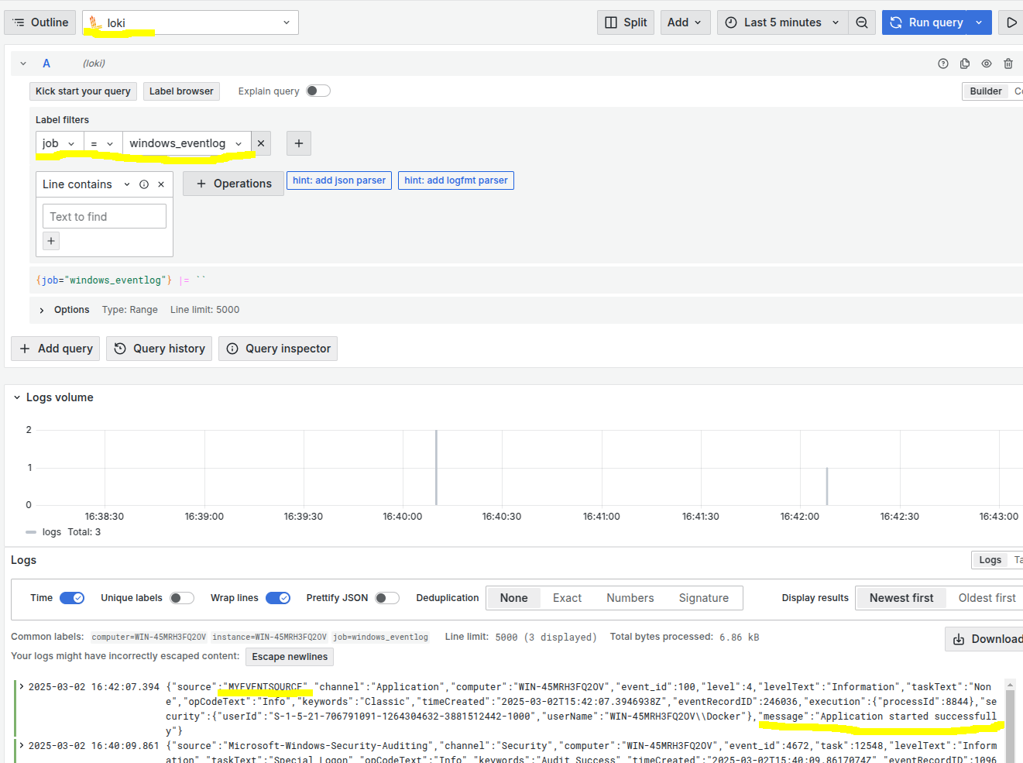Select Exact deduplication
Screen dimensions: 1023x763
point(567,598)
